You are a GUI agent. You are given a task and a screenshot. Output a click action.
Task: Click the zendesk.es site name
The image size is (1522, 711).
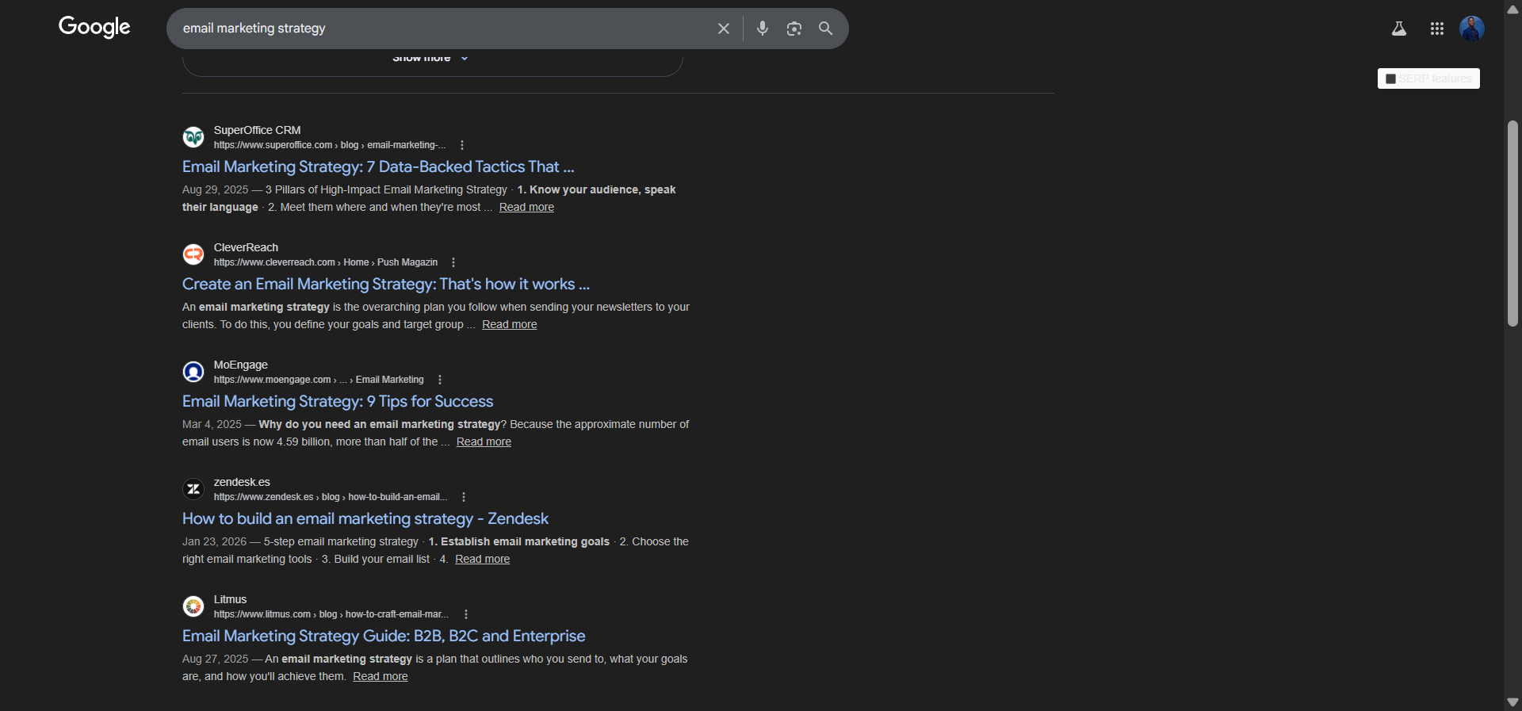[x=242, y=482]
